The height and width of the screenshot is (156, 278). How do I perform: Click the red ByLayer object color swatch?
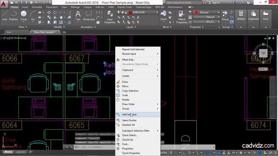196,13
